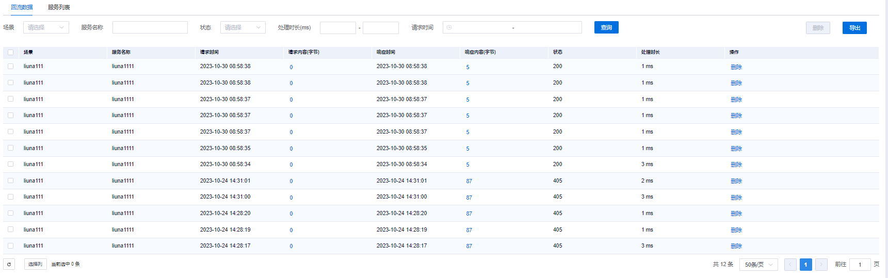Select the 回流数据 tab
This screenshot has height=278, width=888.
pyautogui.click(x=22, y=7)
